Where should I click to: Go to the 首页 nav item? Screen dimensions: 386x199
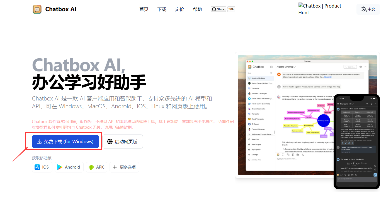[144, 9]
